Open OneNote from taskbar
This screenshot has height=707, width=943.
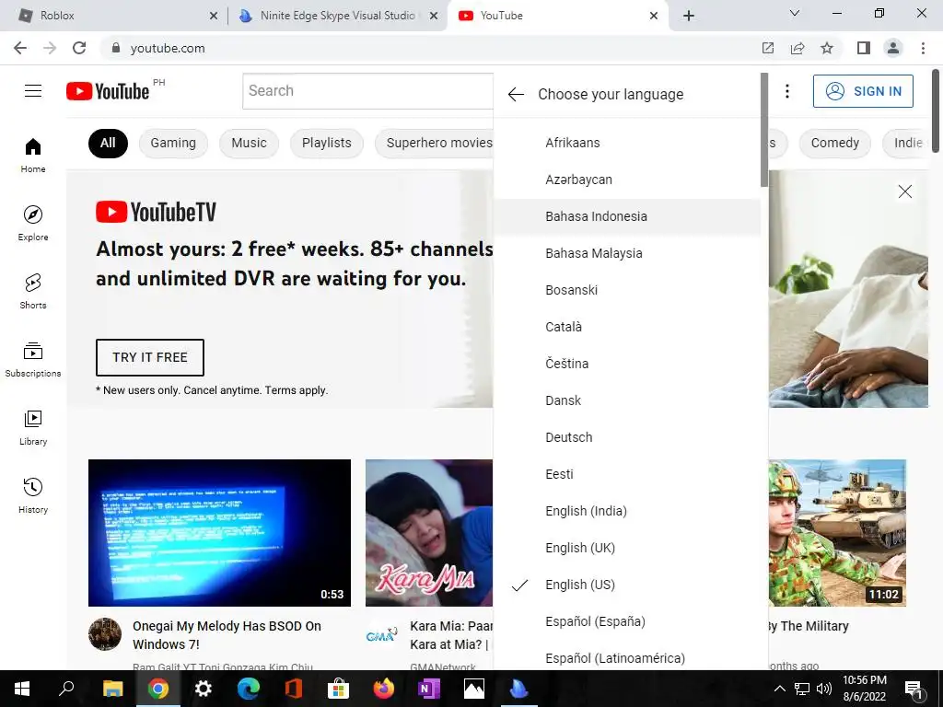[429, 689]
